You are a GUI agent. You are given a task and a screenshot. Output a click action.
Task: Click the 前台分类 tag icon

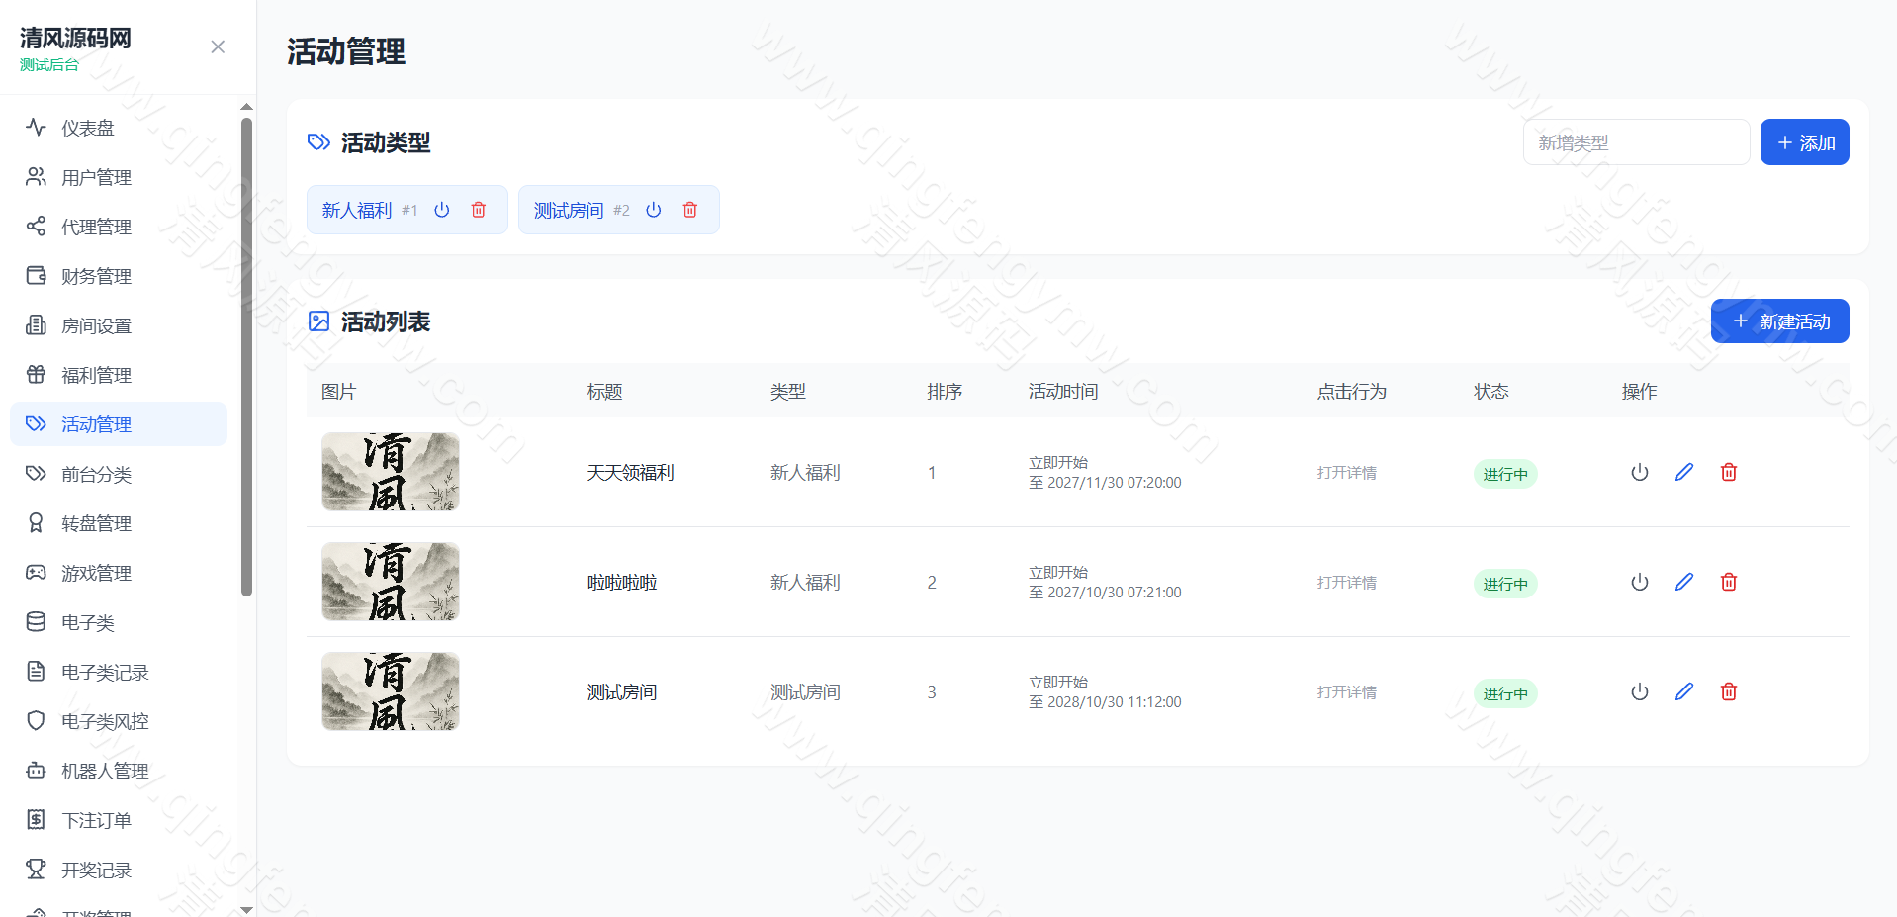[x=36, y=473]
